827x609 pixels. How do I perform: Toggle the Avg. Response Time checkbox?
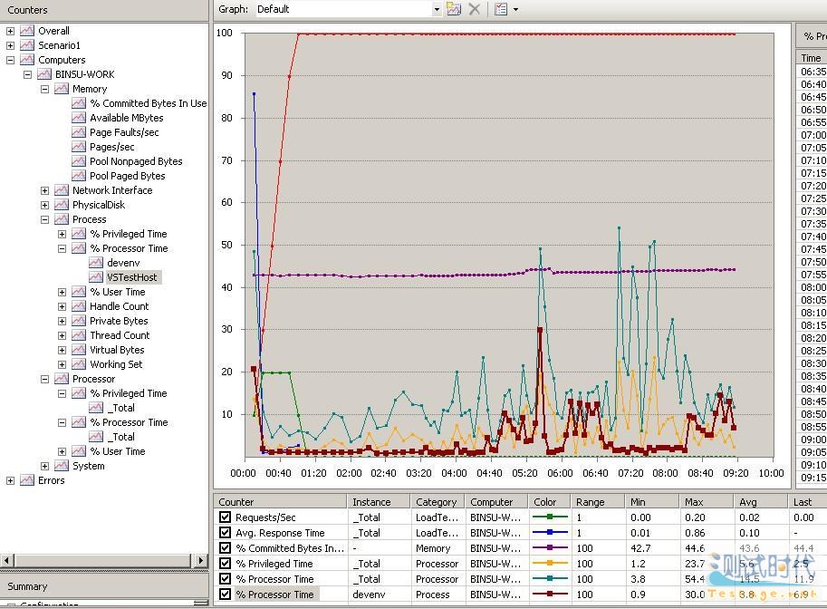pos(225,533)
